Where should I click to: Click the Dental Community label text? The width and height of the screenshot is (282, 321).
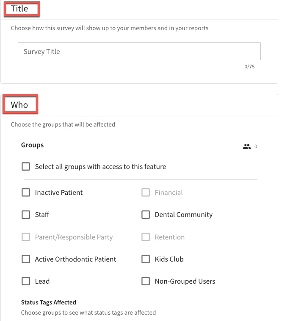[184, 214]
